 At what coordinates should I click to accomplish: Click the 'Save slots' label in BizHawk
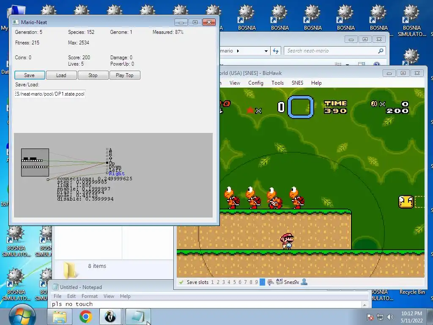click(x=197, y=282)
